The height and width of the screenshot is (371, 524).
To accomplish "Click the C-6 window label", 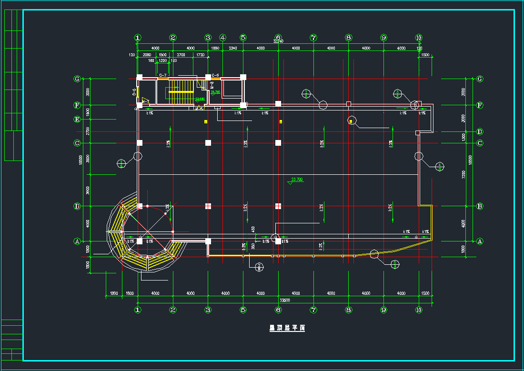I will pyautogui.click(x=215, y=75).
